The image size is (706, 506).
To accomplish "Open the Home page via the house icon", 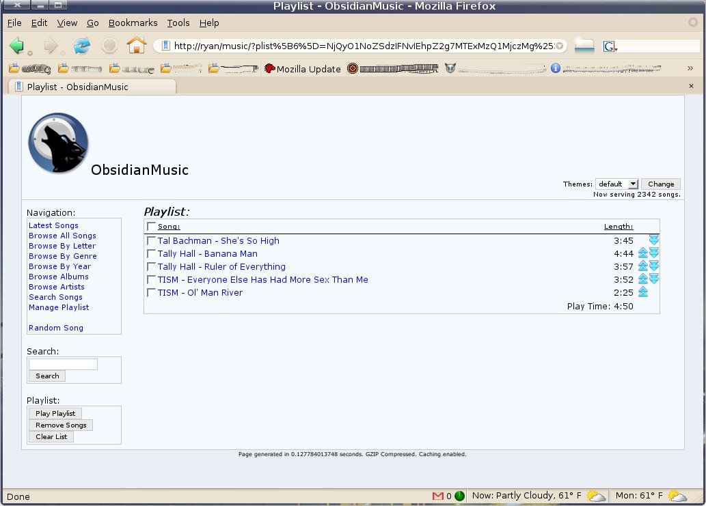I will tap(137, 45).
